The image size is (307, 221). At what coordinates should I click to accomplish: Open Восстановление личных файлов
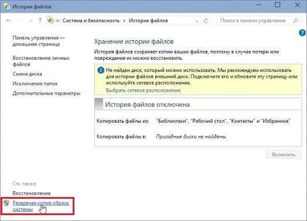(x=41, y=61)
